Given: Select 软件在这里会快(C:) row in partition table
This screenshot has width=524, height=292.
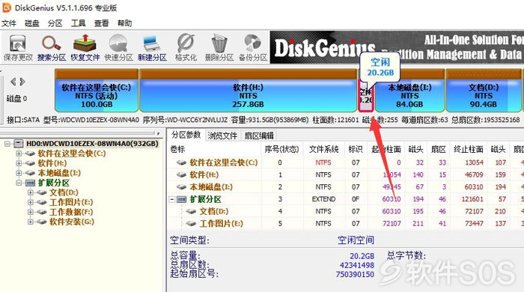Looking at the screenshot, I should point(346,162).
